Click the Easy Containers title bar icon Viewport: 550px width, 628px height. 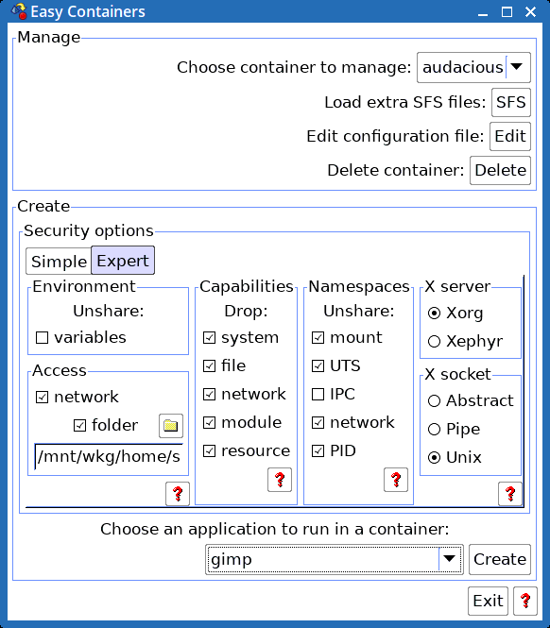19,11
